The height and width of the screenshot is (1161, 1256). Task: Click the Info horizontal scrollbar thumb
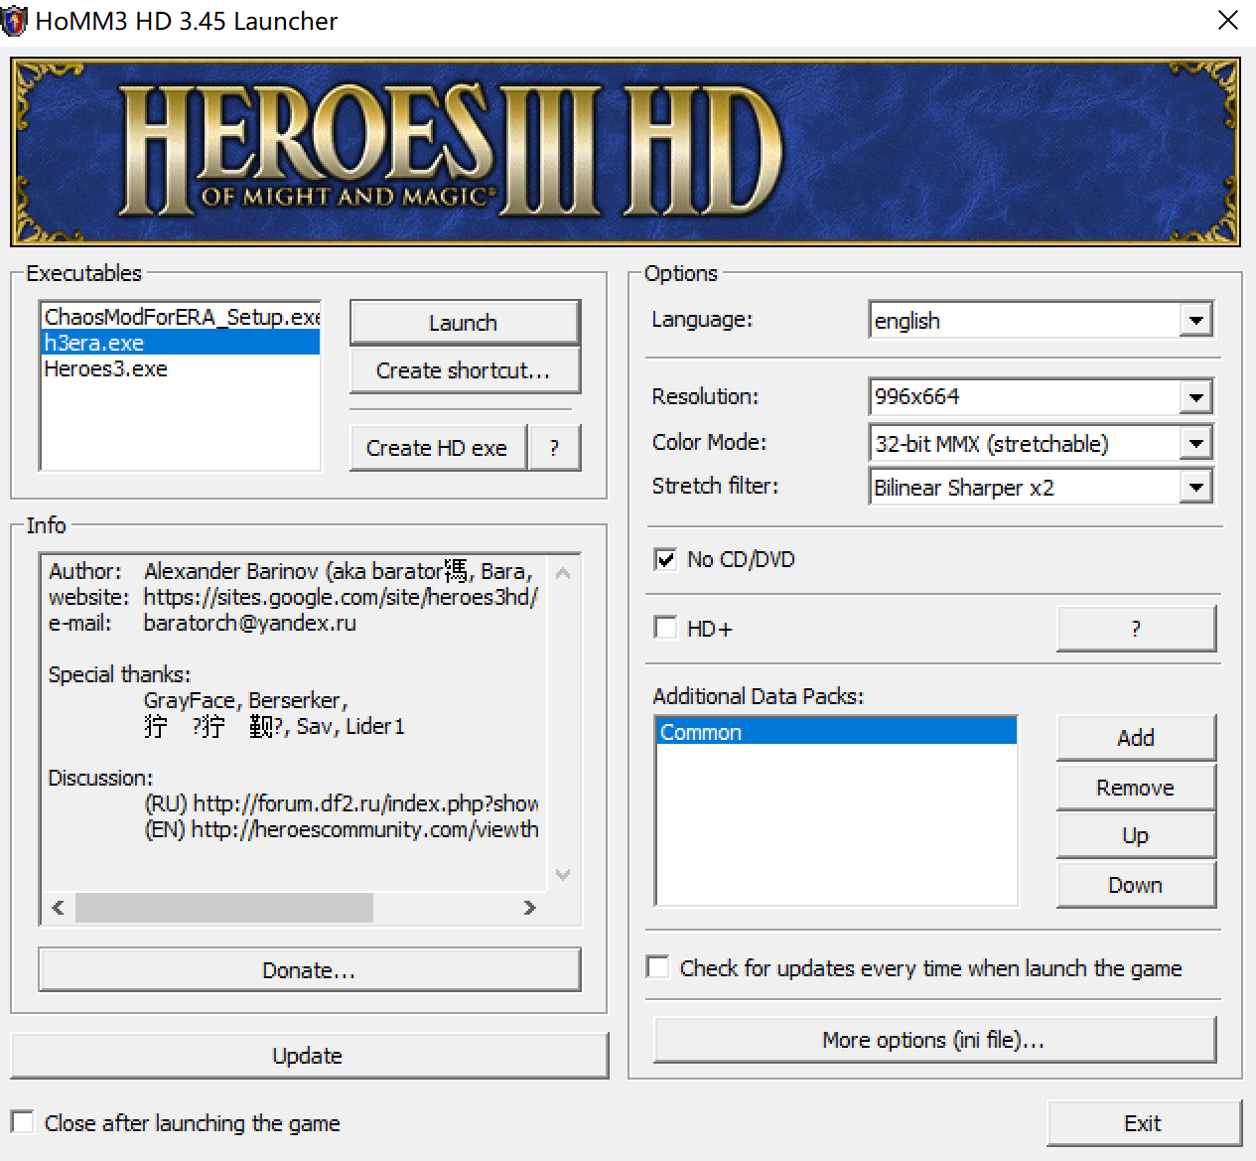coord(224,908)
